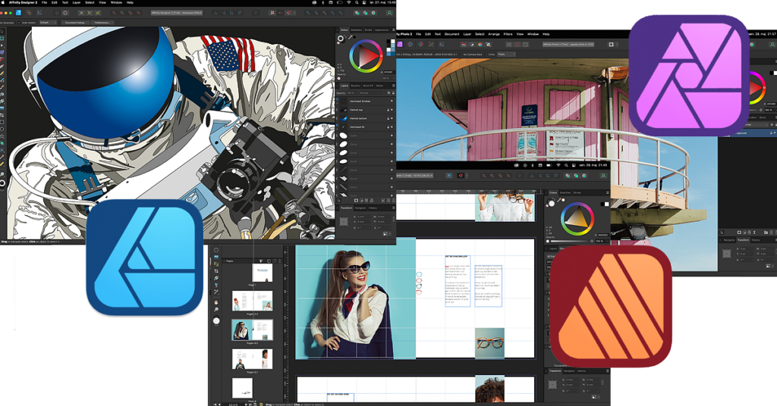The width and height of the screenshot is (777, 406).
Task: Collapse the Pages panel in Publisher
Action: pyautogui.click(x=224, y=261)
